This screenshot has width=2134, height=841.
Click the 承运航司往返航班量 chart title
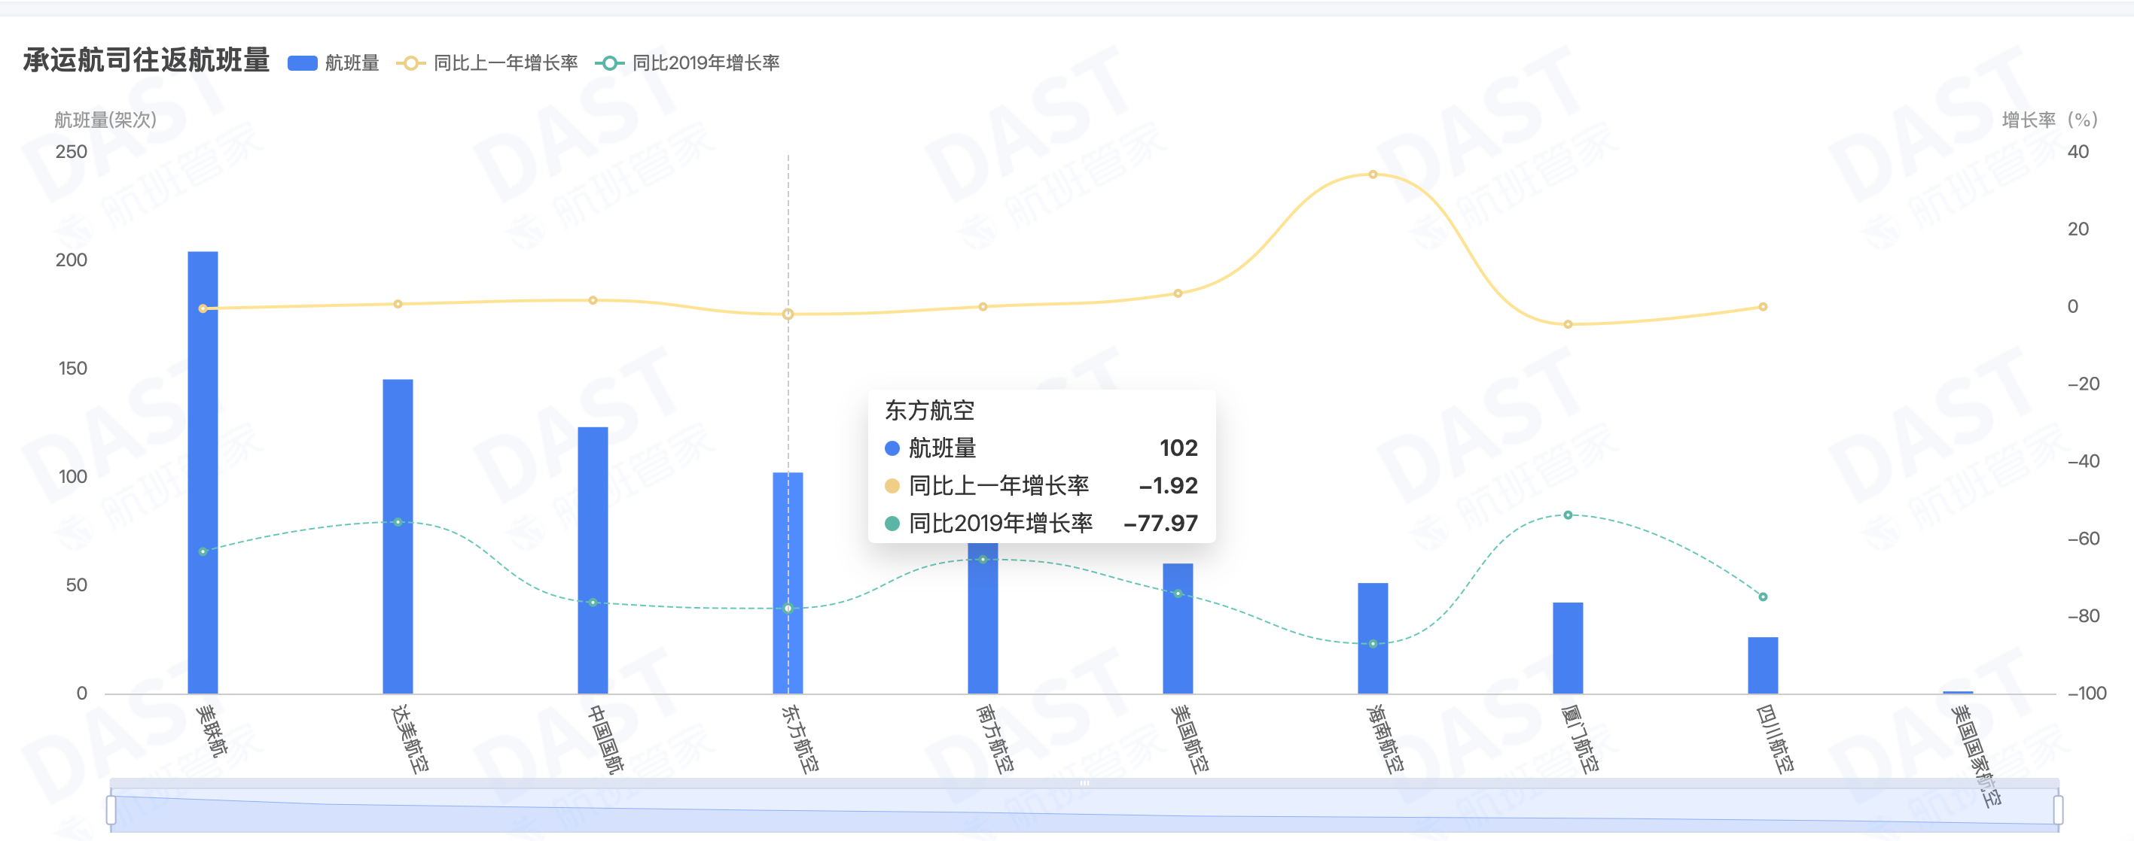point(147,60)
